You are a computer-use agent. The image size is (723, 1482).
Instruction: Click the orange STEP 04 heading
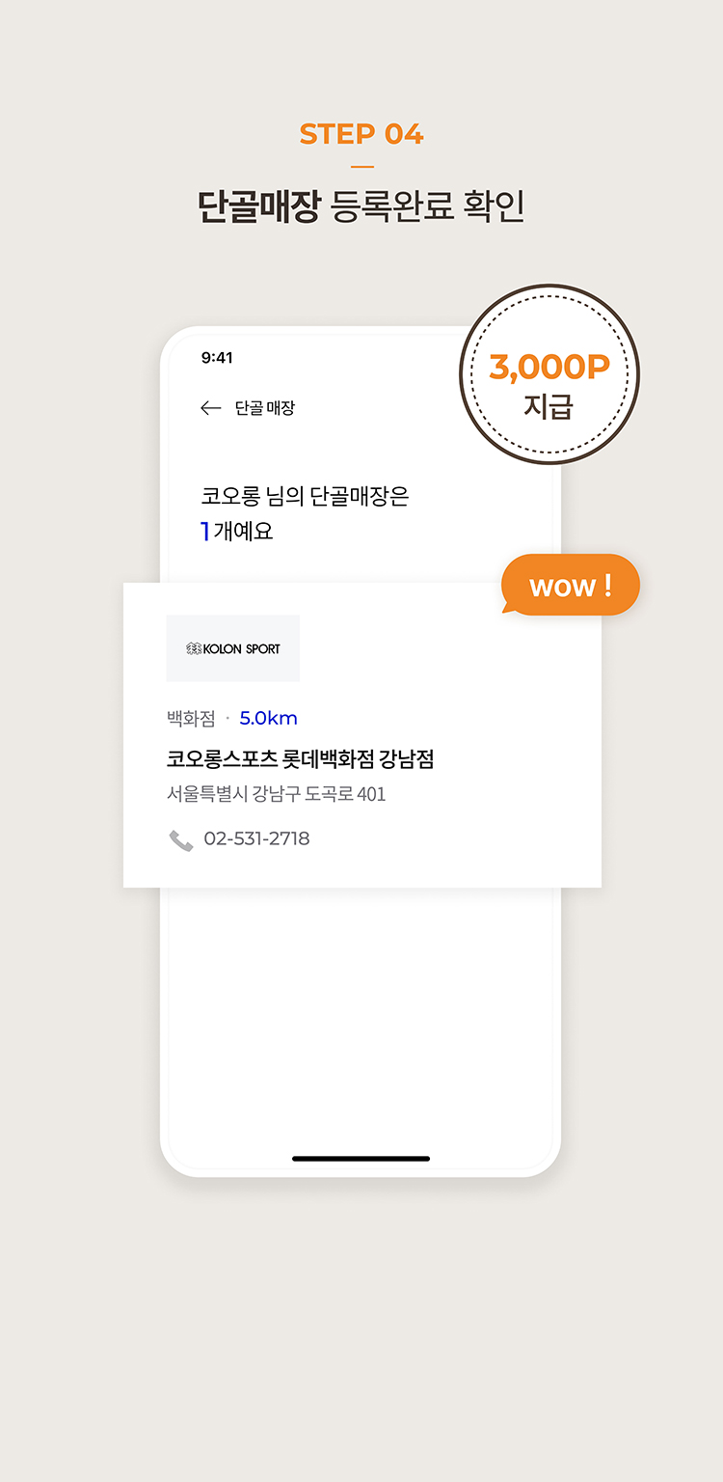tap(361, 134)
